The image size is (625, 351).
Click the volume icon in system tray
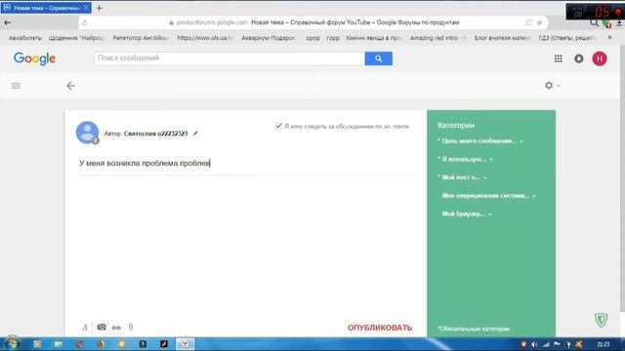(x=534, y=344)
